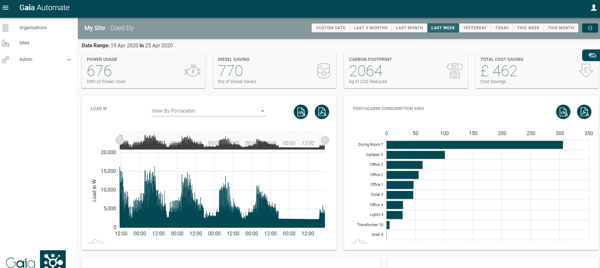Go to Sites in sidebar
This screenshot has height=268, width=600.
point(24,43)
